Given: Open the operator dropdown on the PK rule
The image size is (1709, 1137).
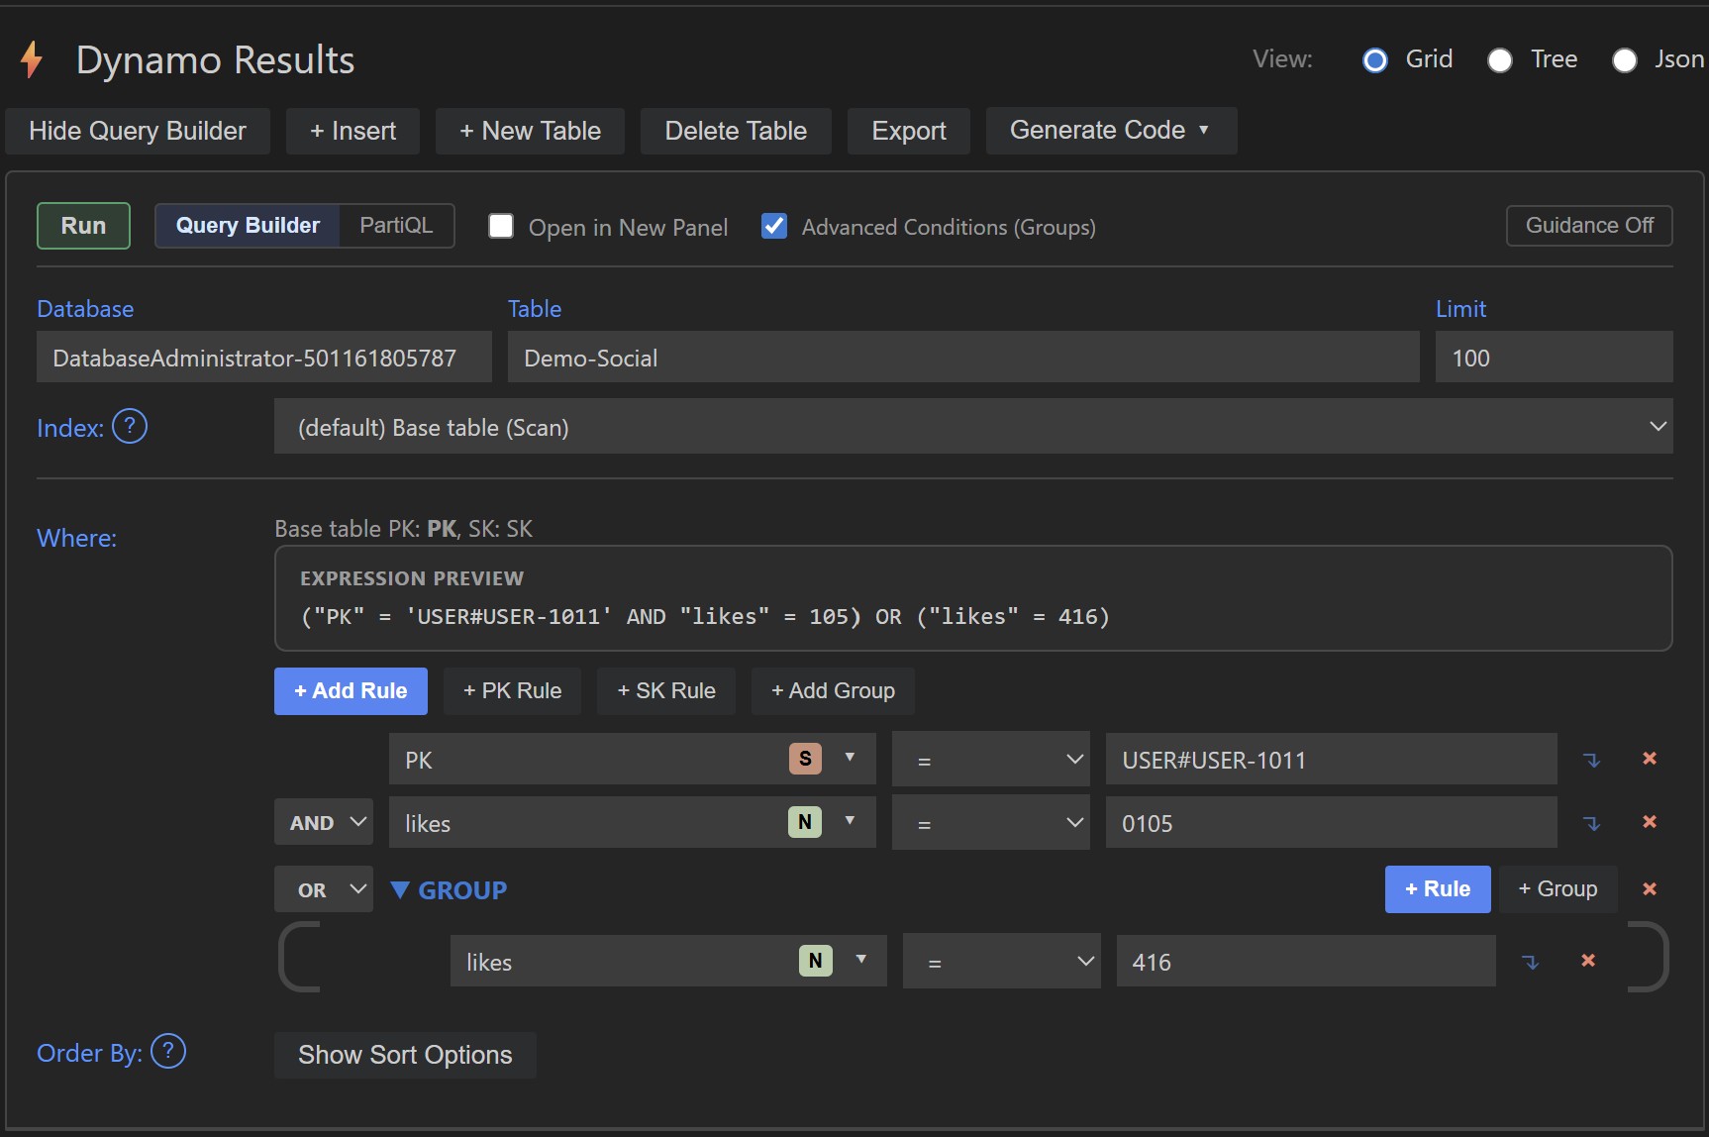Looking at the screenshot, I should pyautogui.click(x=991, y=760).
